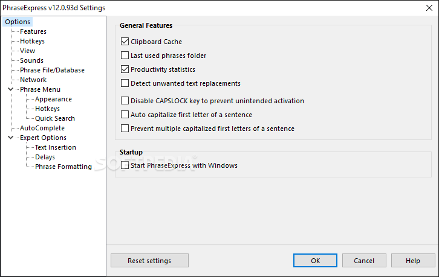
Task: Toggle the Clipboard Cache checkbox
Action: (x=125, y=42)
